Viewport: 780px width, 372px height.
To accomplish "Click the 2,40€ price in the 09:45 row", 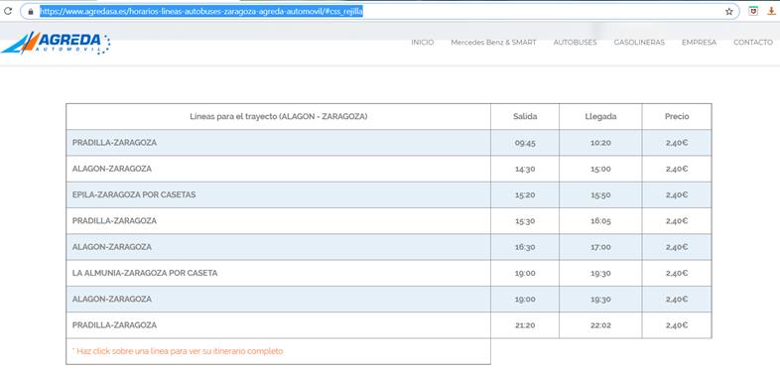I will (x=677, y=143).
